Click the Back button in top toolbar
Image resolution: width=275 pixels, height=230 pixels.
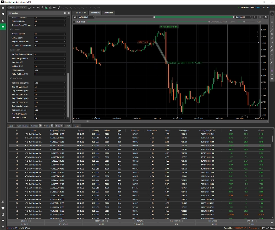(11, 8)
